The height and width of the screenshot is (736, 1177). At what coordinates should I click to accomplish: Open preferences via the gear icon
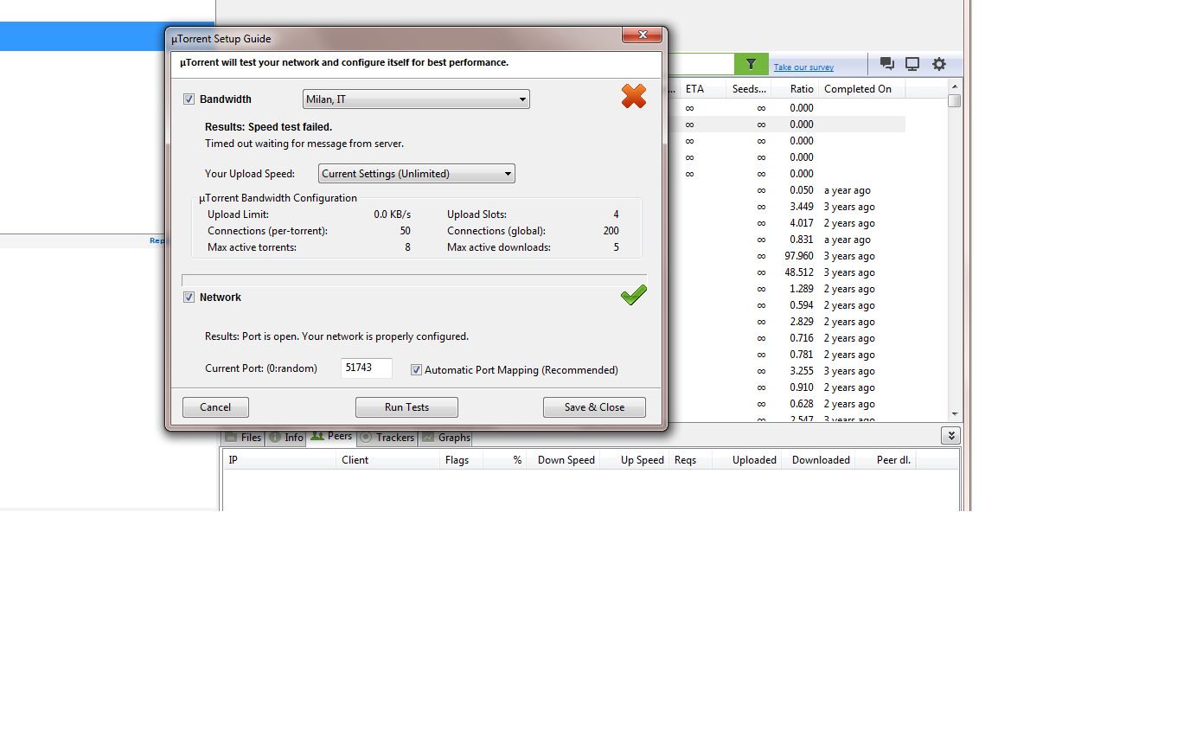939,64
